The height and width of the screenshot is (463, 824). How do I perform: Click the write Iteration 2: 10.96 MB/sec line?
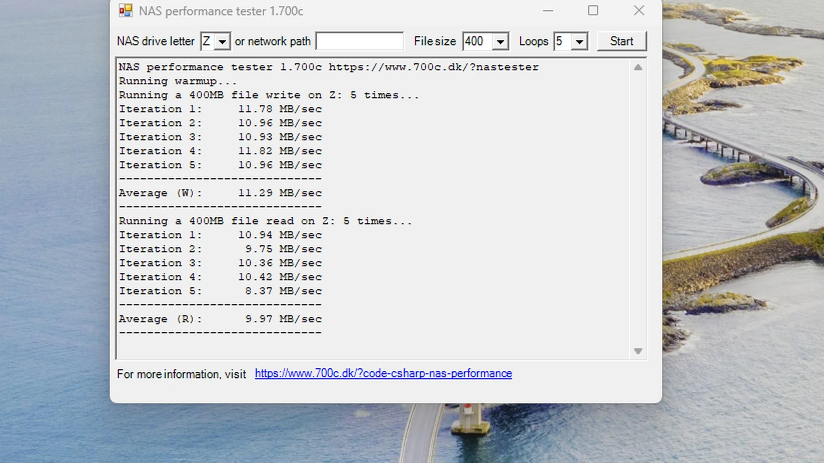click(x=220, y=123)
